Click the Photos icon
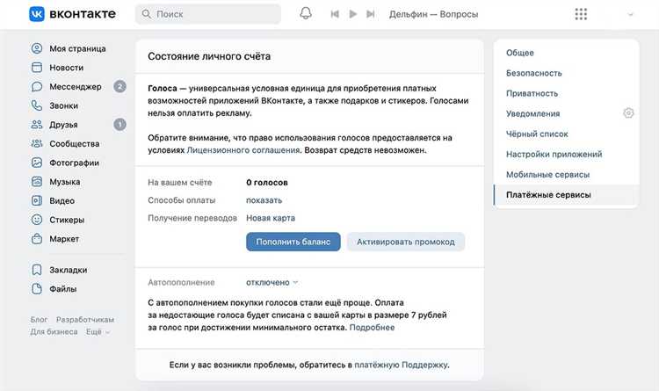Screen dimensions: 659x391 click(x=37, y=163)
